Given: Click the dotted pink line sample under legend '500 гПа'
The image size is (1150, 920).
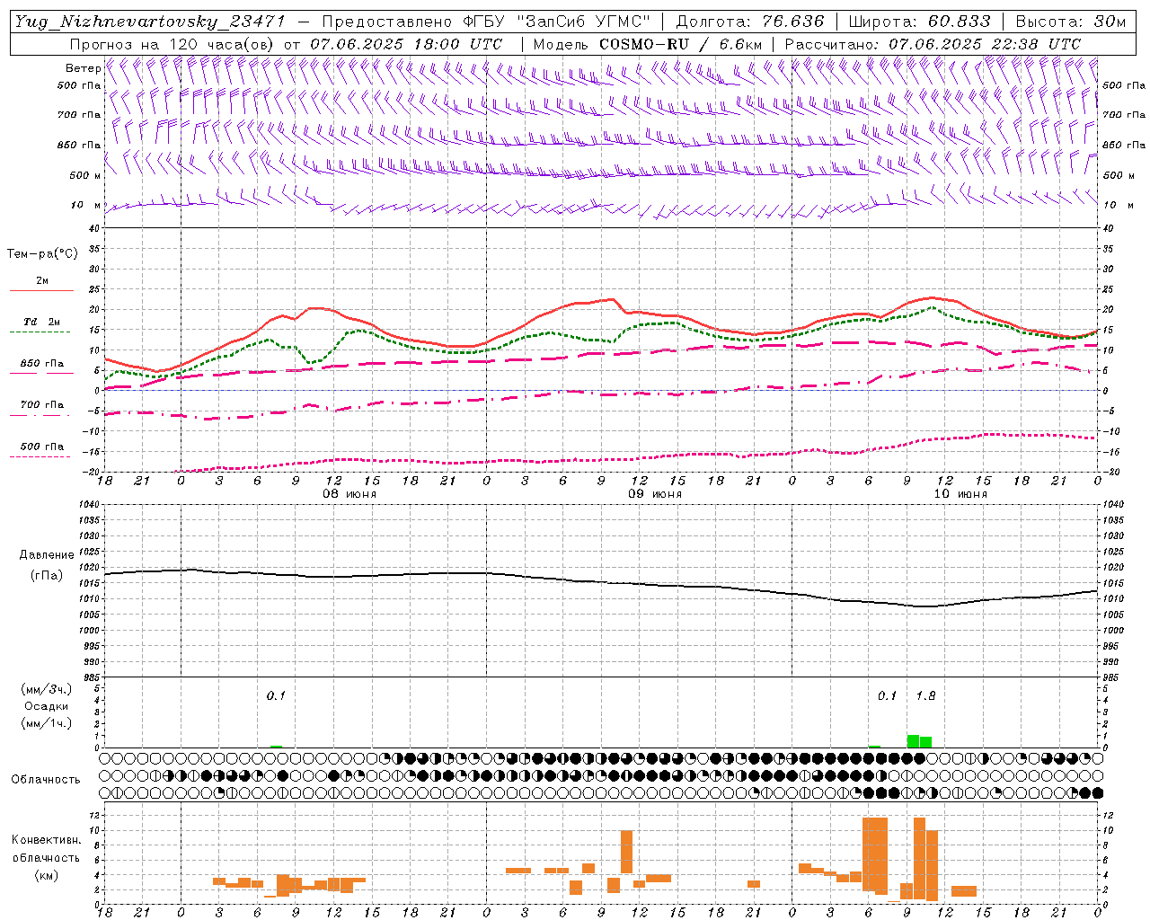Looking at the screenshot, I should coord(41,456).
